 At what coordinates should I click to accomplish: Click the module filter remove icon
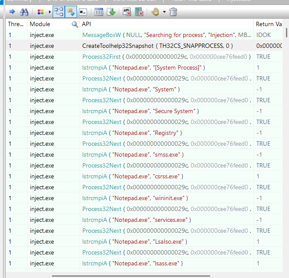(x=139, y=12)
